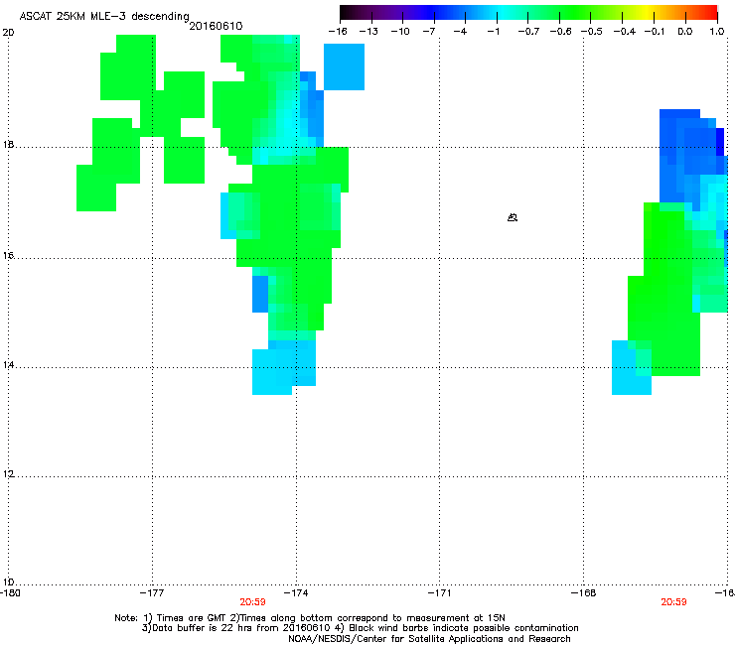Click the color scale label "-0.5"
735x645 pixels.
click(592, 32)
